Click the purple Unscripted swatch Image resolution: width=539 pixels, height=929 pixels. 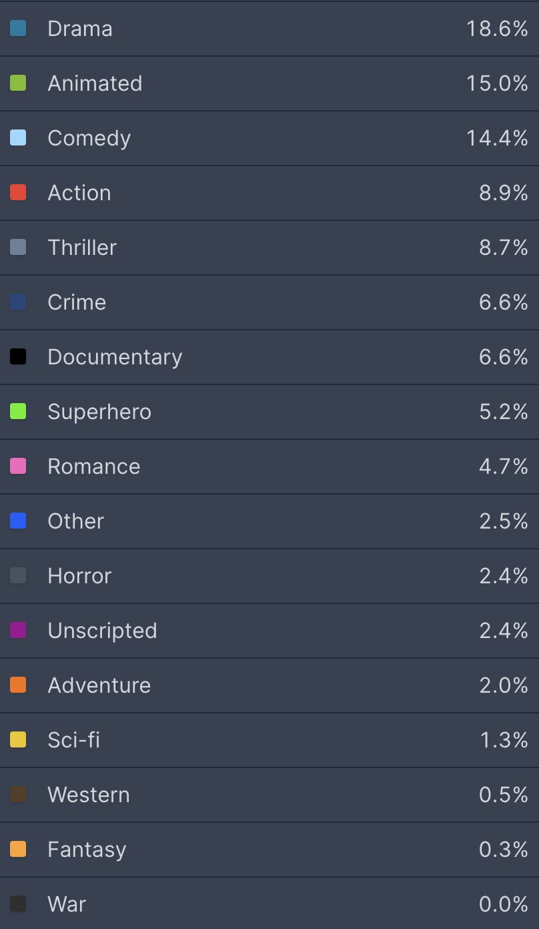pos(18,631)
